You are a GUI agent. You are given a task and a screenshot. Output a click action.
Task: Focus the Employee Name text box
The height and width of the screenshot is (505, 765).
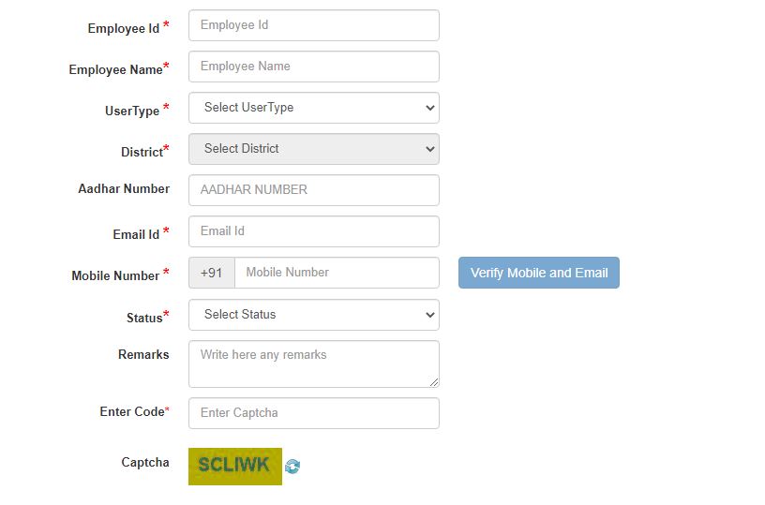[x=314, y=67]
